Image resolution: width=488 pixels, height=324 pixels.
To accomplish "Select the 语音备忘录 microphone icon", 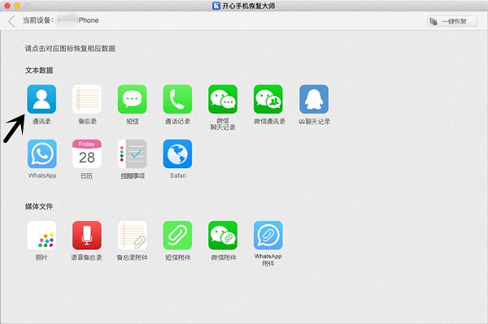I will [87, 235].
